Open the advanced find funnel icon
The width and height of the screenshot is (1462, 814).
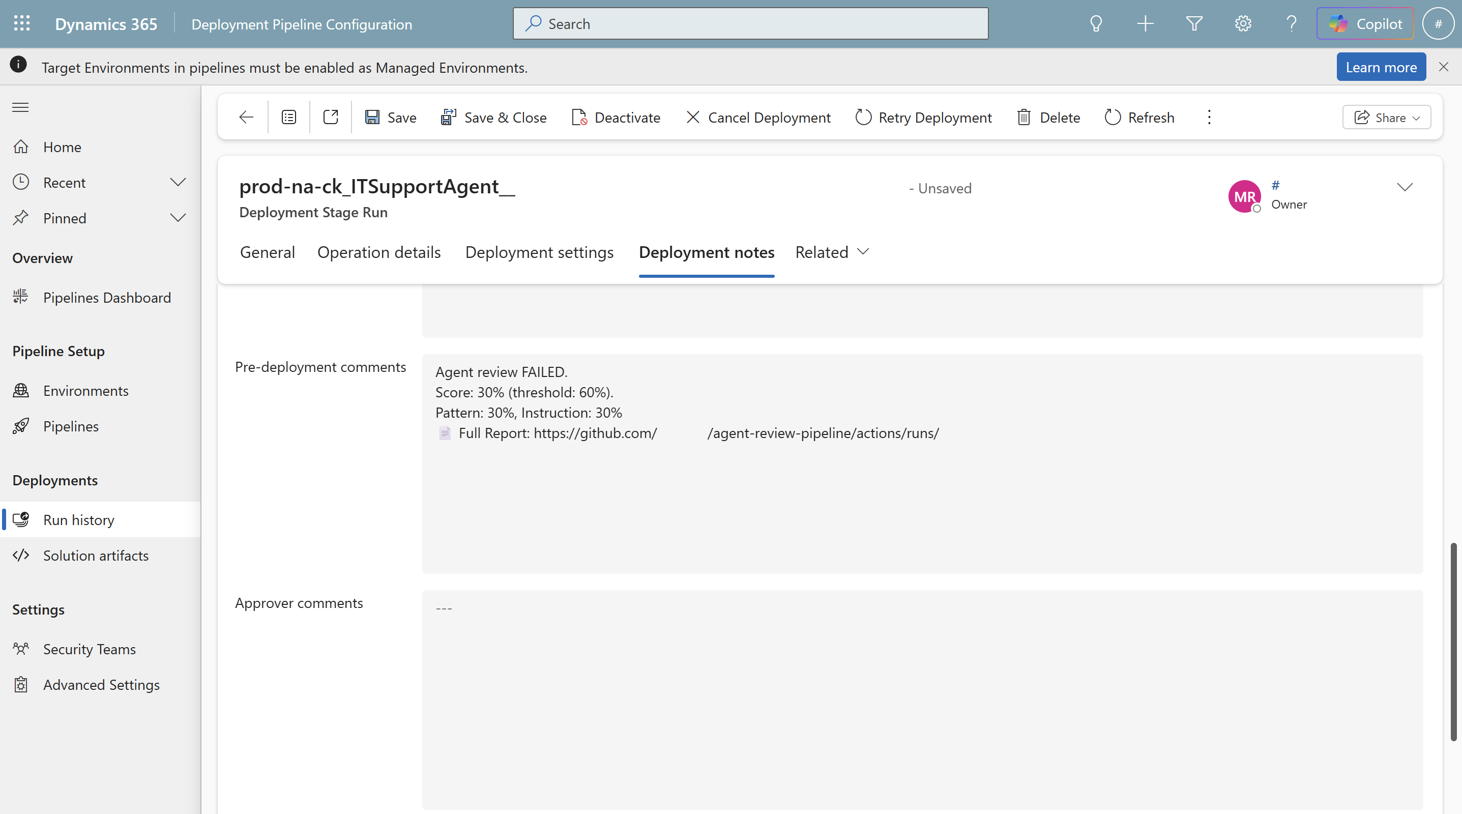coord(1194,24)
